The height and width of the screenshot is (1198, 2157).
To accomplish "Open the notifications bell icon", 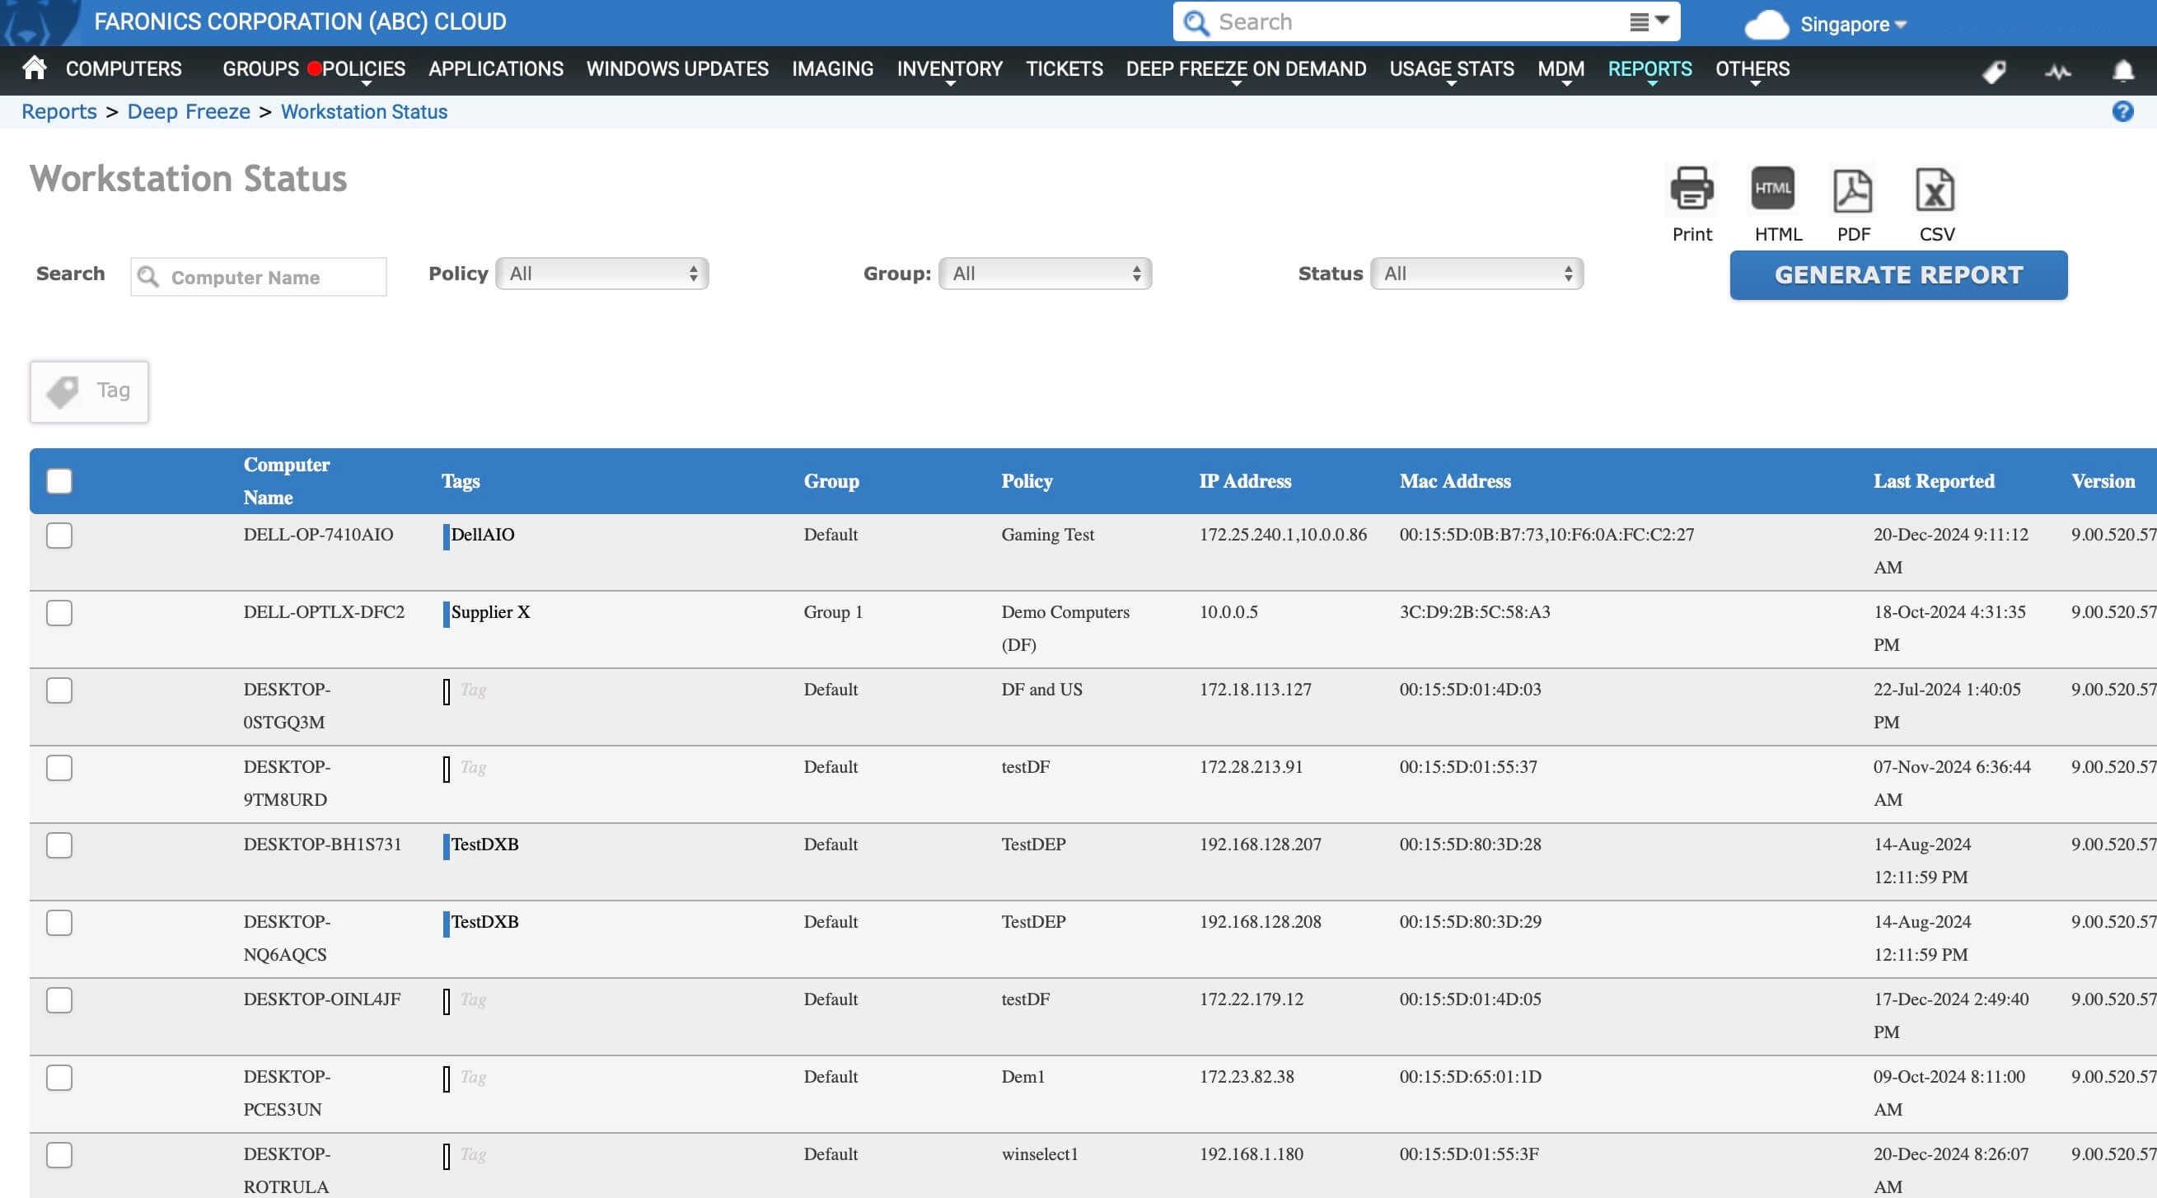I will click(2122, 72).
